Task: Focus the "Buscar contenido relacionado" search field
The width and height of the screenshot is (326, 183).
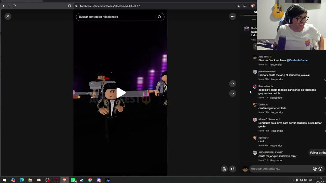Action: [x=116, y=17]
